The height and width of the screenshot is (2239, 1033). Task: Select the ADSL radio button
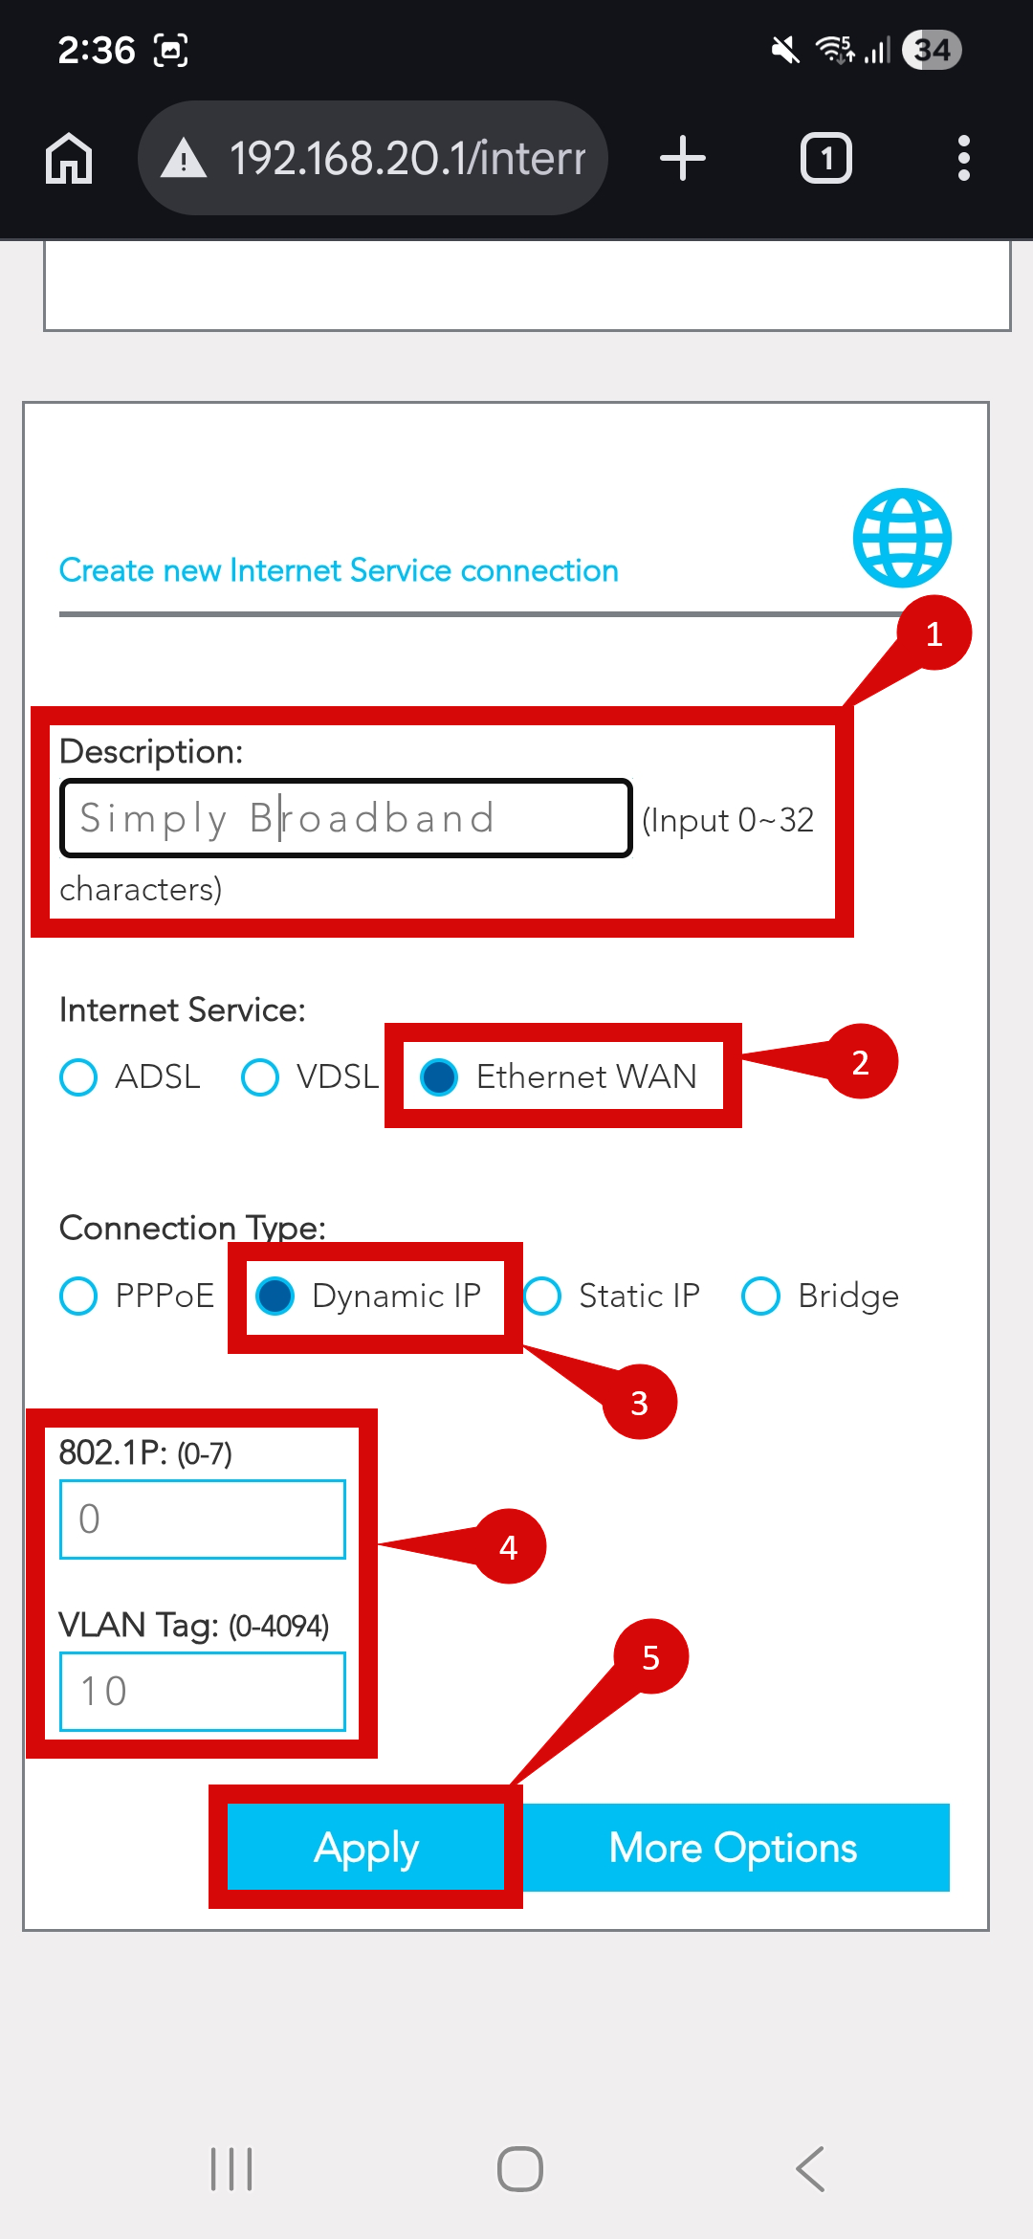(x=78, y=1076)
